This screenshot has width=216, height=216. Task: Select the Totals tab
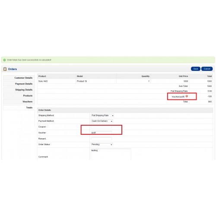tap(19, 108)
